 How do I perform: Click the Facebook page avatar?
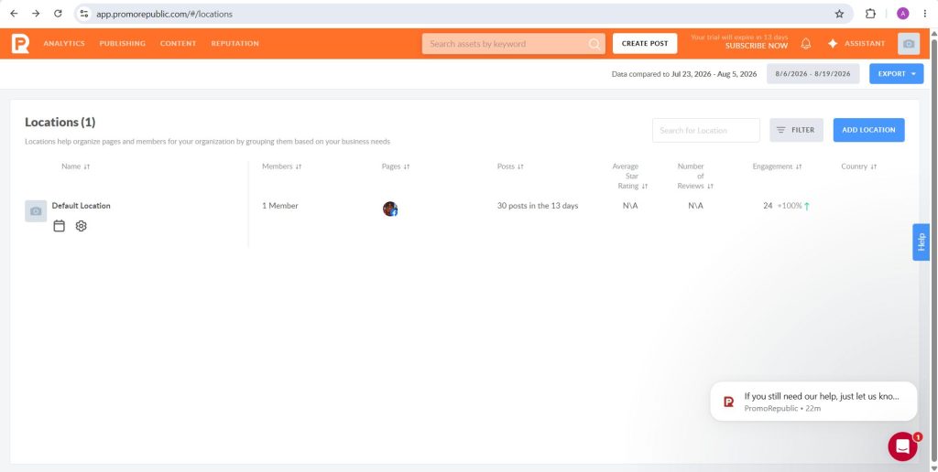390,209
